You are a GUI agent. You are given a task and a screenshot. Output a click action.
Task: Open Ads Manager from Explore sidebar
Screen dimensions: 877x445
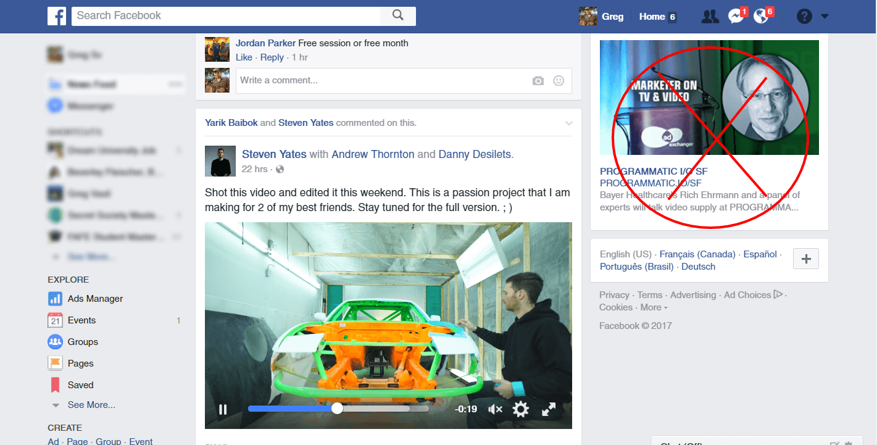click(x=95, y=299)
